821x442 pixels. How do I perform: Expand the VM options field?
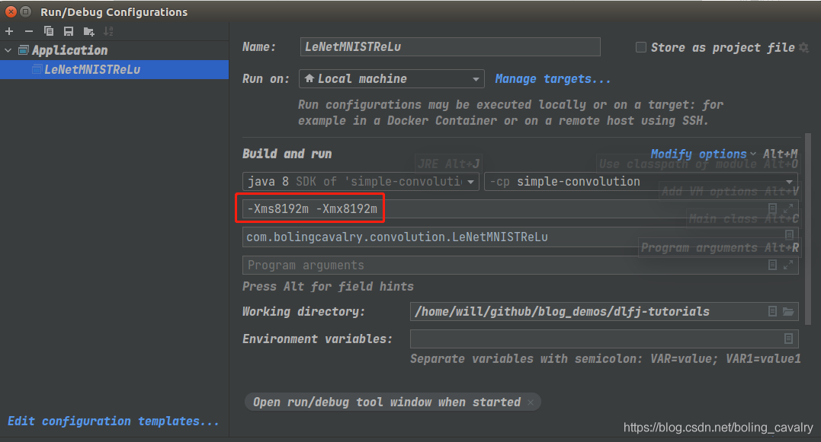pos(788,208)
